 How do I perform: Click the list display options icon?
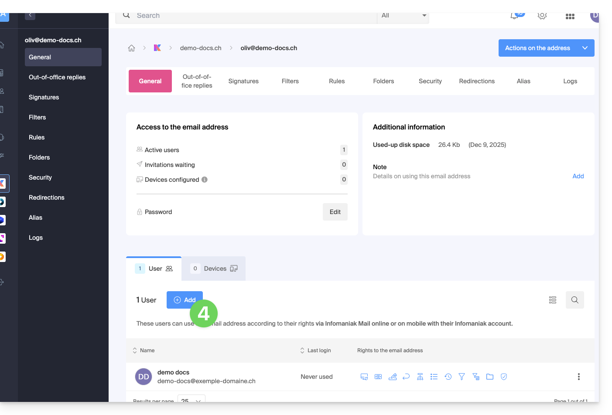click(x=553, y=300)
